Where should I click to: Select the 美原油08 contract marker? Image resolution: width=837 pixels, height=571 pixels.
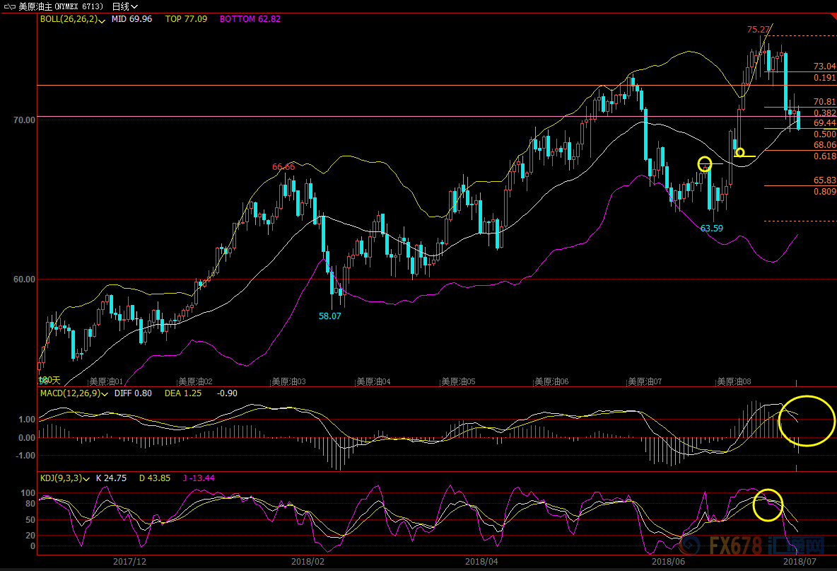pyautogui.click(x=734, y=381)
